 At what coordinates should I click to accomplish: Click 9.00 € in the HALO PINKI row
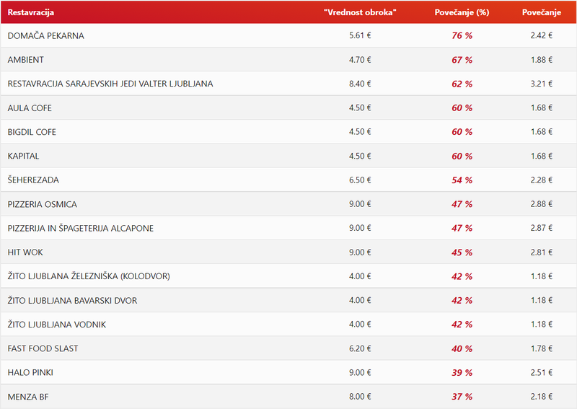360,372
